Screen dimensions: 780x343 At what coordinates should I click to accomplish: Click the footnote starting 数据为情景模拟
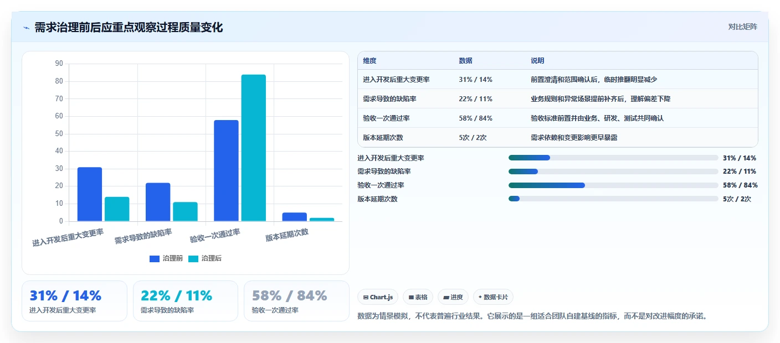click(533, 316)
